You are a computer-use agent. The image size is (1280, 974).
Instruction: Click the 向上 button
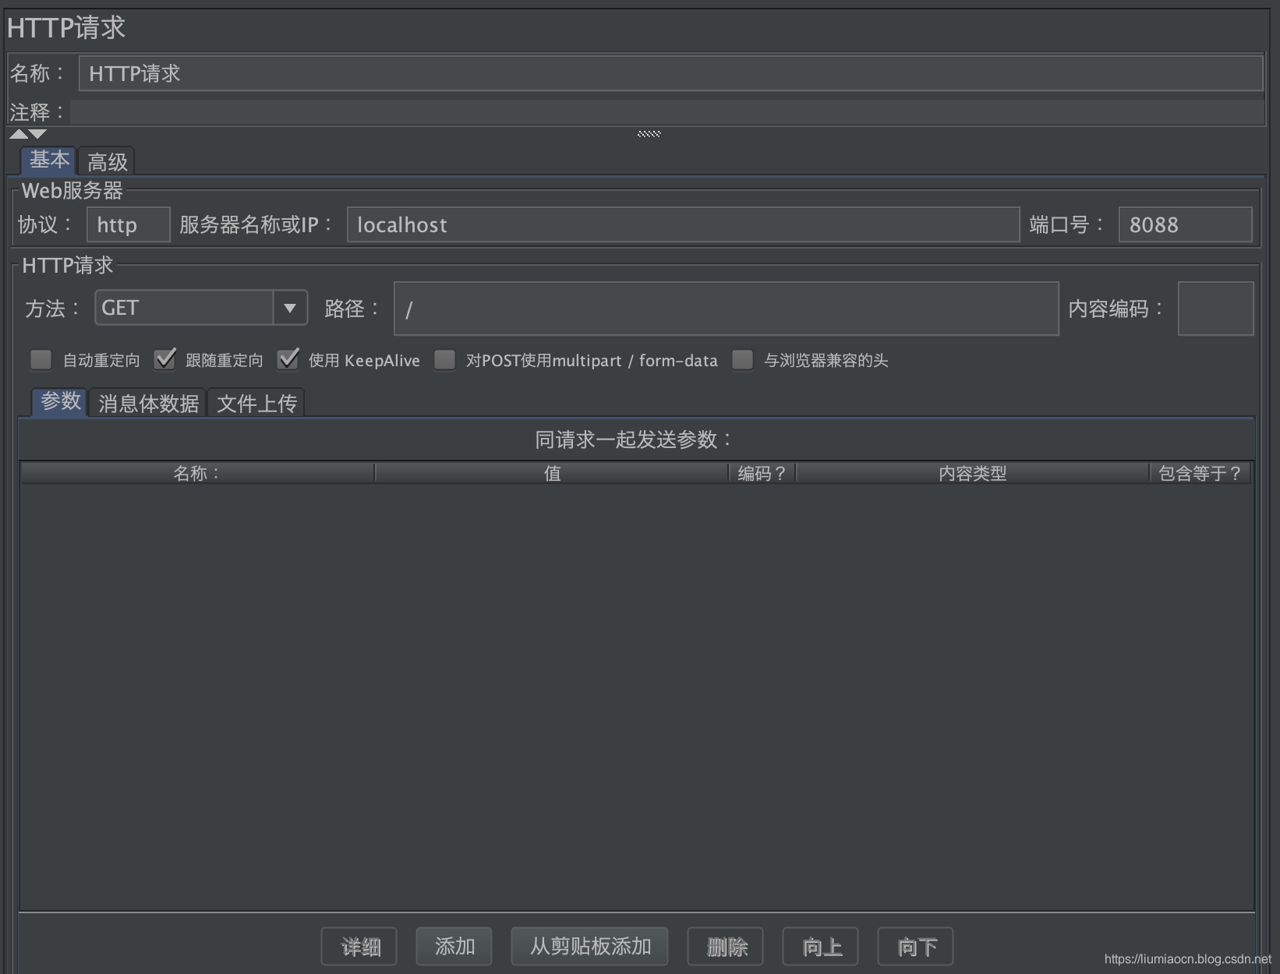tap(821, 947)
